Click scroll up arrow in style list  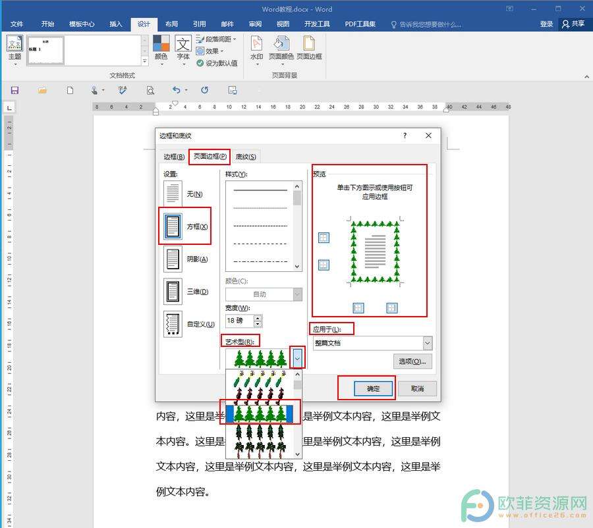coord(297,186)
